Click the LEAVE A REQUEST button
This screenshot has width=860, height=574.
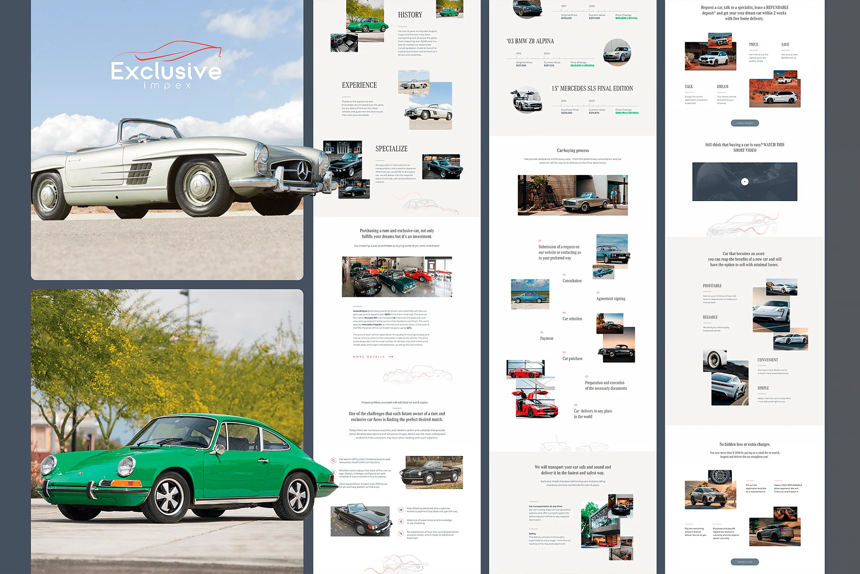point(744,123)
